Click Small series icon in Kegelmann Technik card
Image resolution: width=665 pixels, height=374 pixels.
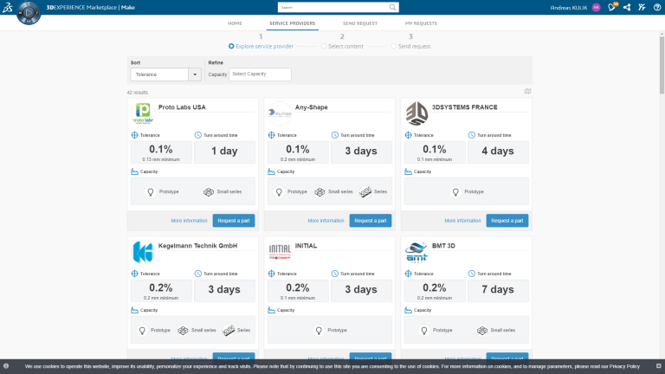[183, 331]
